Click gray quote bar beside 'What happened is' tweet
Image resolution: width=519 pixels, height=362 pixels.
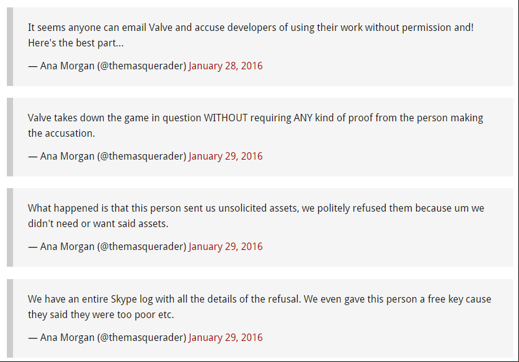click(10, 227)
